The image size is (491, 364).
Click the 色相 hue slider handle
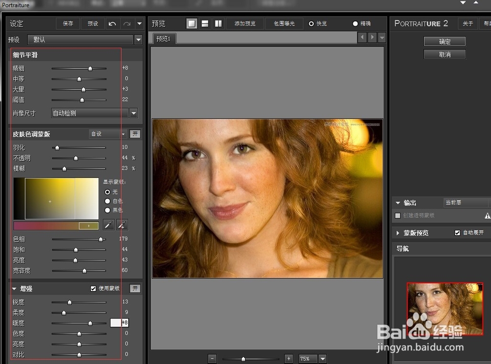[101, 240]
